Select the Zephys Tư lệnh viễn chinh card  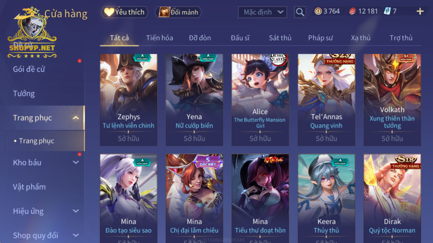(128, 100)
